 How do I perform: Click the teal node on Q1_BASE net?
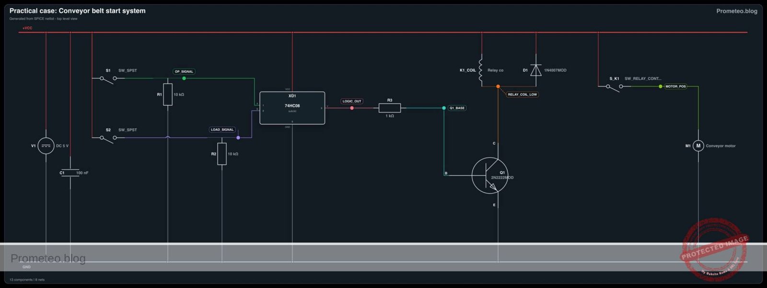444,108
